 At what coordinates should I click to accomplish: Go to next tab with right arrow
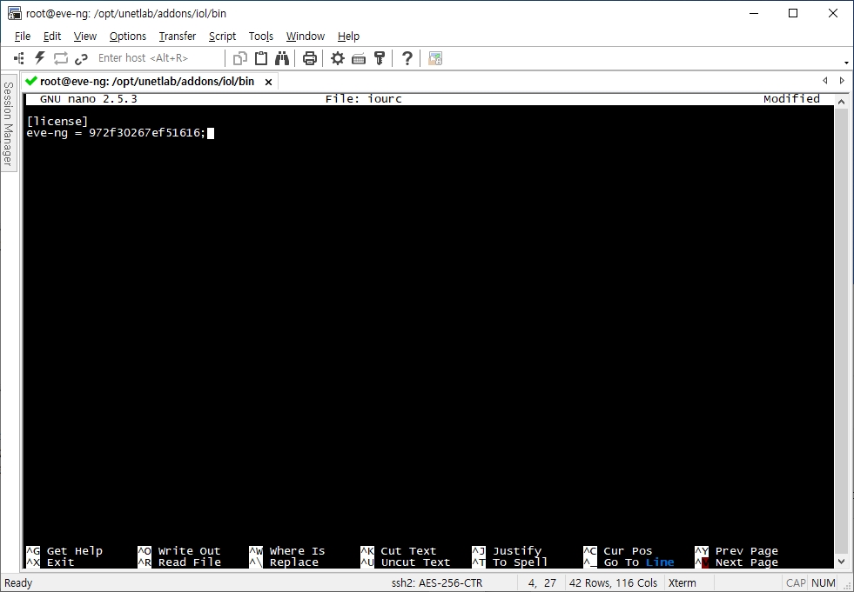click(842, 81)
